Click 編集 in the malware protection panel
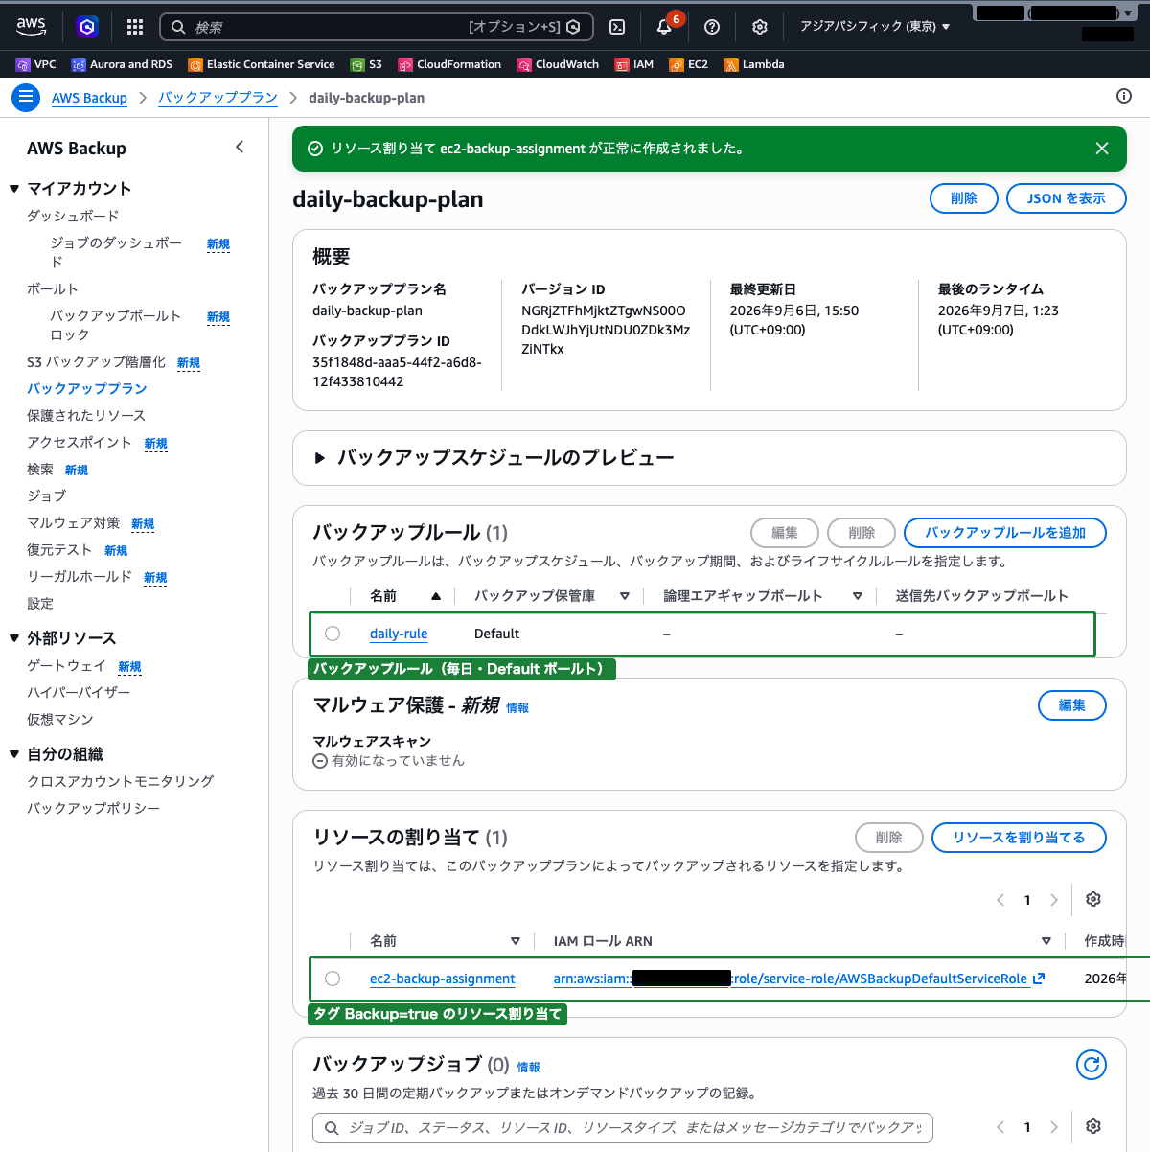 pos(1072,705)
